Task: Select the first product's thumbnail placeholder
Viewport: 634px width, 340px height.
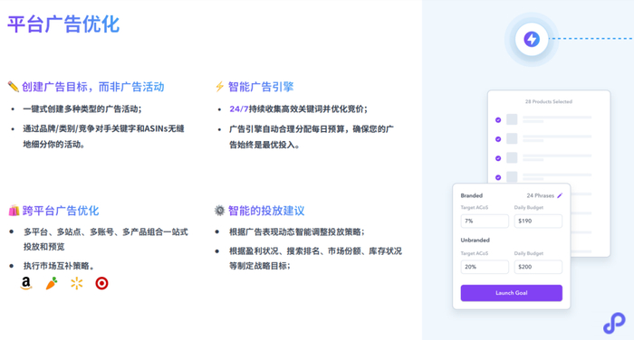Action: (x=512, y=119)
